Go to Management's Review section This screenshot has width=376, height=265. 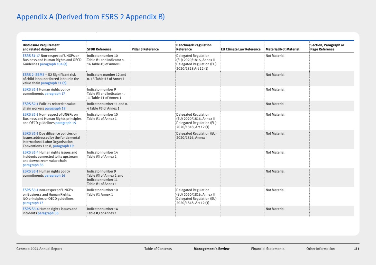(211, 249)
